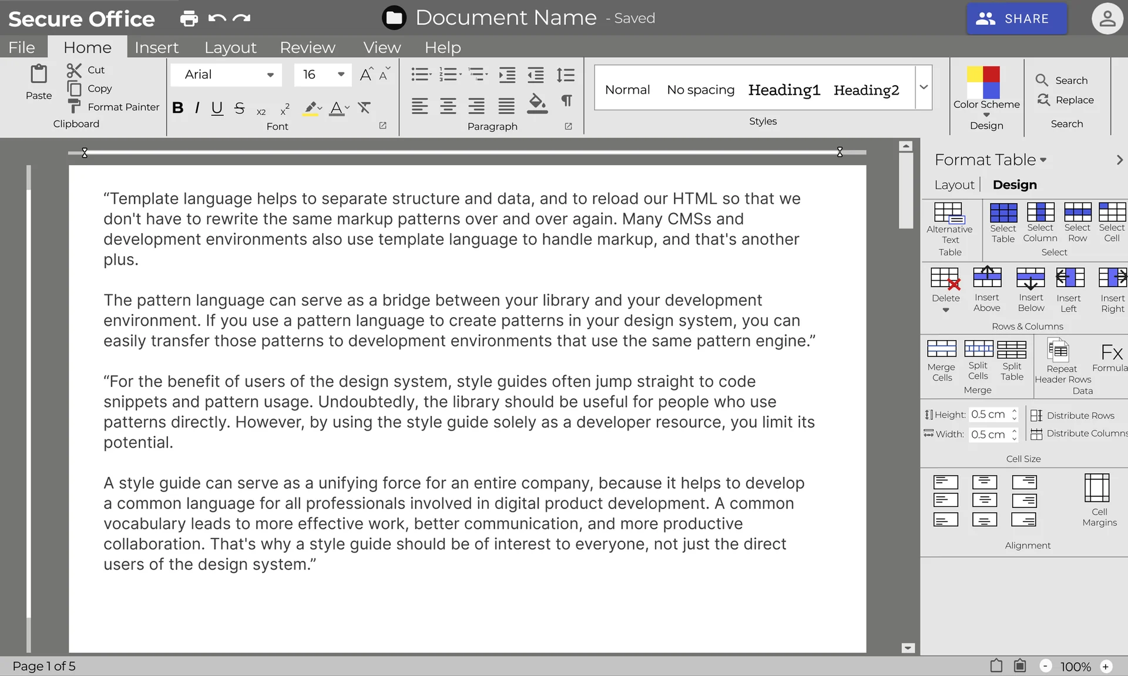Align text right in paragraph group

476,106
